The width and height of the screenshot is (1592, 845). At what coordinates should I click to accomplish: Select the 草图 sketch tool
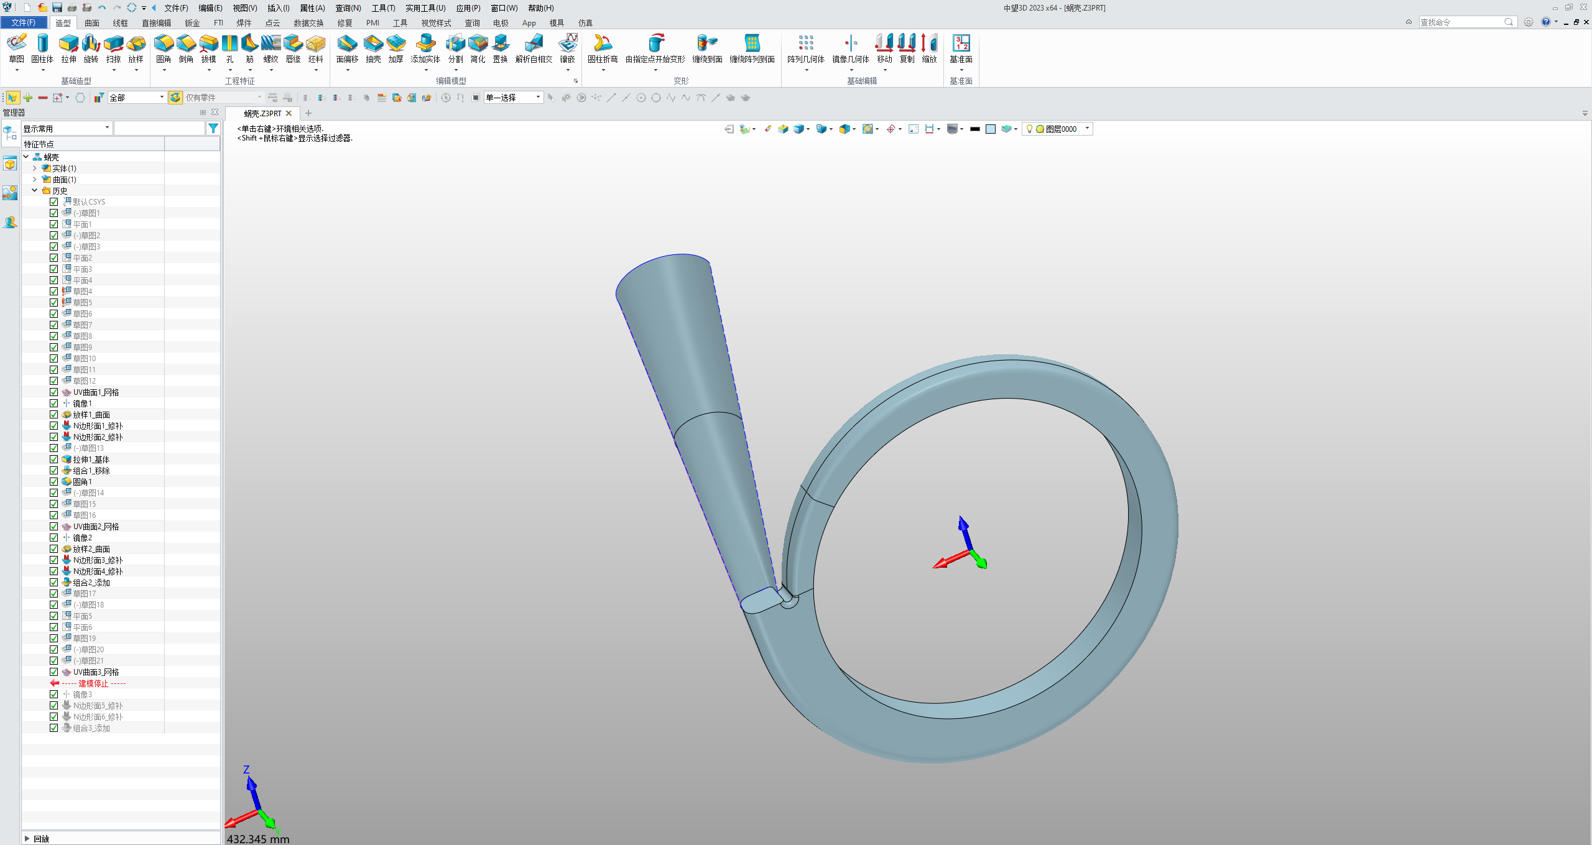17,44
